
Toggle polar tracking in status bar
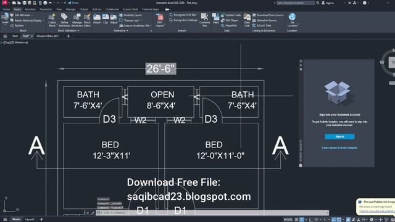point(317,220)
